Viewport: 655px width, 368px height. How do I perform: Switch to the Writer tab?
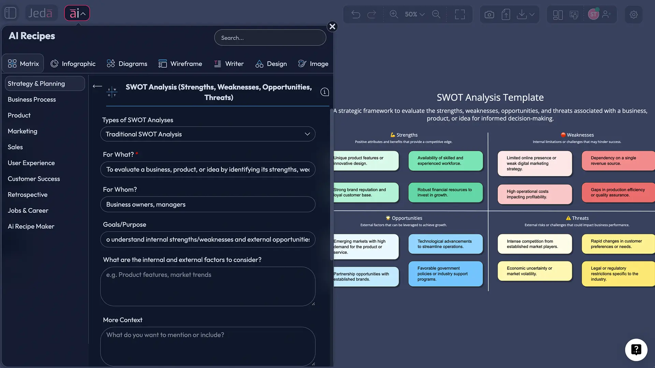pyautogui.click(x=229, y=63)
